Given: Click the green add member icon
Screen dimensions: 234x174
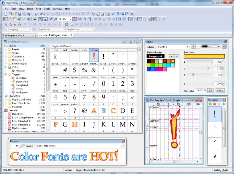Looking at the screenshot, I should tap(210, 104).
